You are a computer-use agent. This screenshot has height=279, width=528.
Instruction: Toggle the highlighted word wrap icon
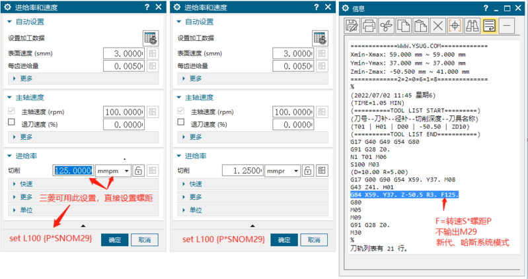(x=489, y=26)
